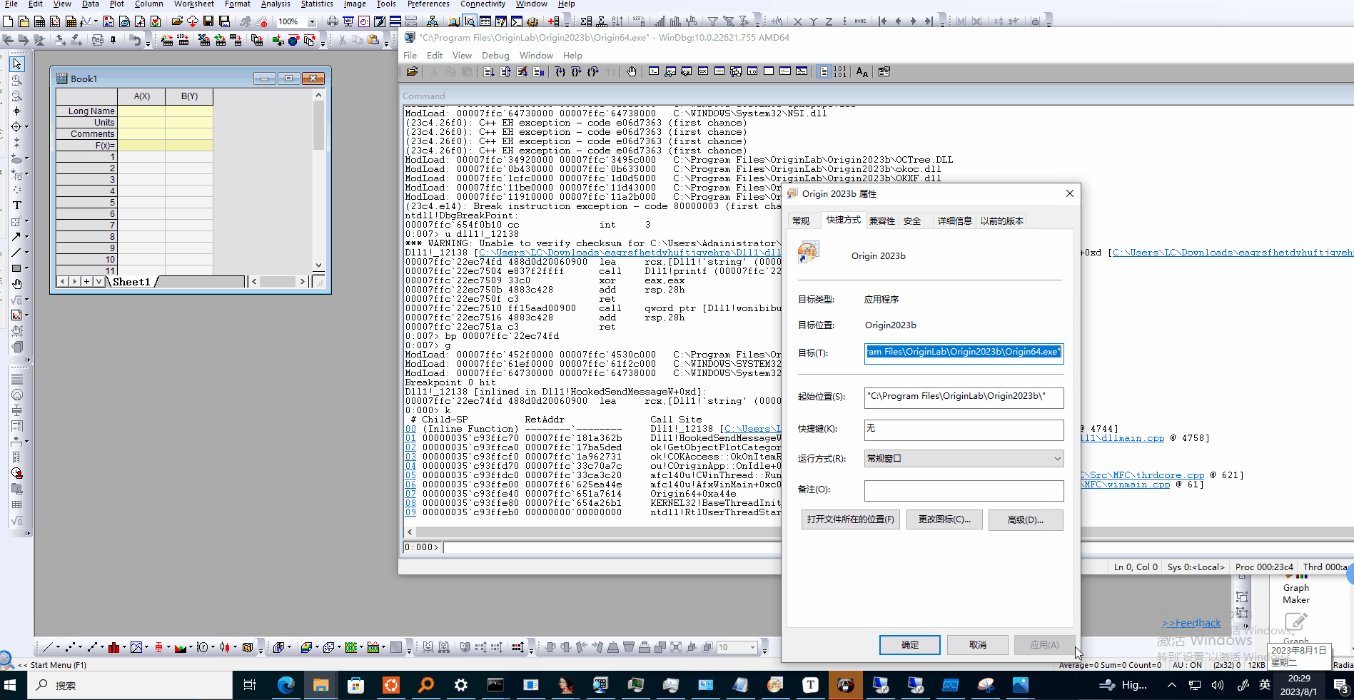
Task: Open the Analysis menu in Origin
Action: click(x=276, y=4)
